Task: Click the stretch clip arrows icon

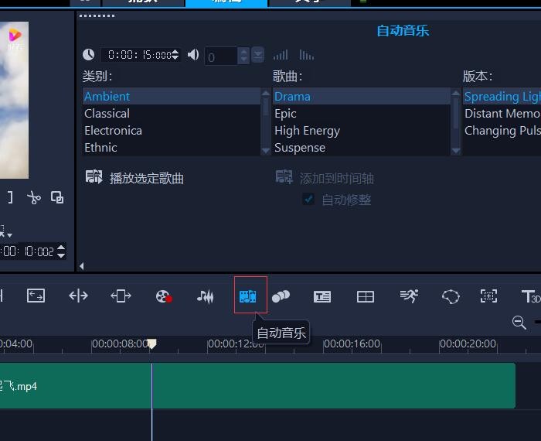Action: [121, 296]
